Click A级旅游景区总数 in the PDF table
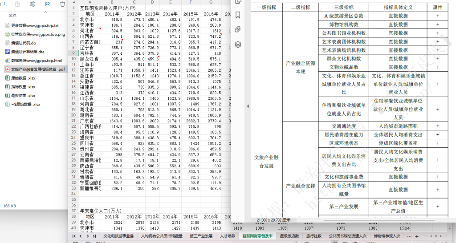456x243 pixels. 344,16
